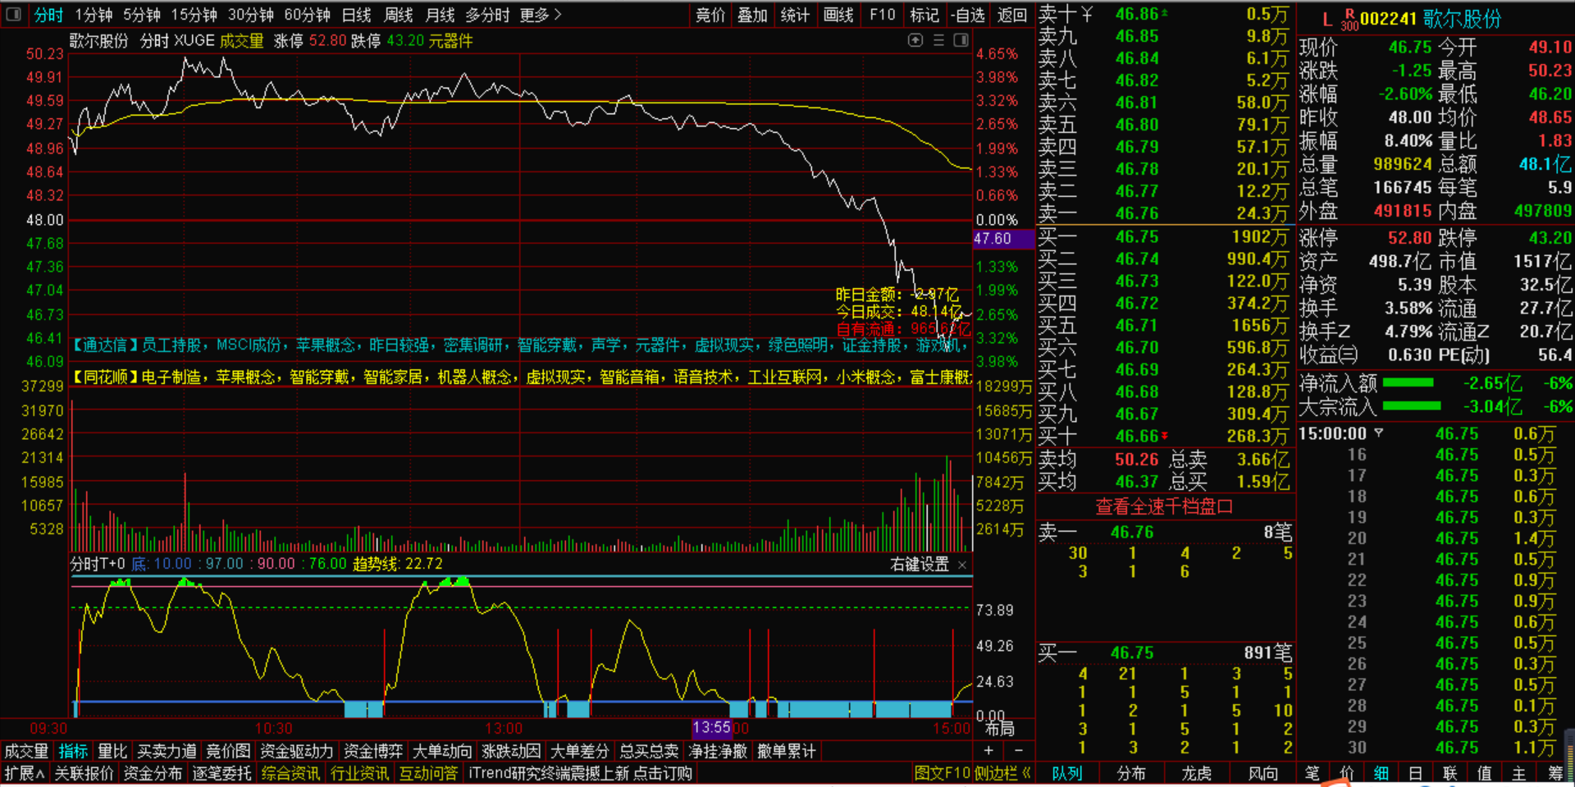The image size is (1575, 787).
Task: Click the purple 13:55 time marker
Action: 711,728
